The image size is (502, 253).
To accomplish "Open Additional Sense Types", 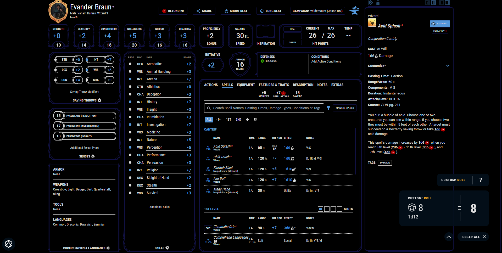I will (85, 148).
